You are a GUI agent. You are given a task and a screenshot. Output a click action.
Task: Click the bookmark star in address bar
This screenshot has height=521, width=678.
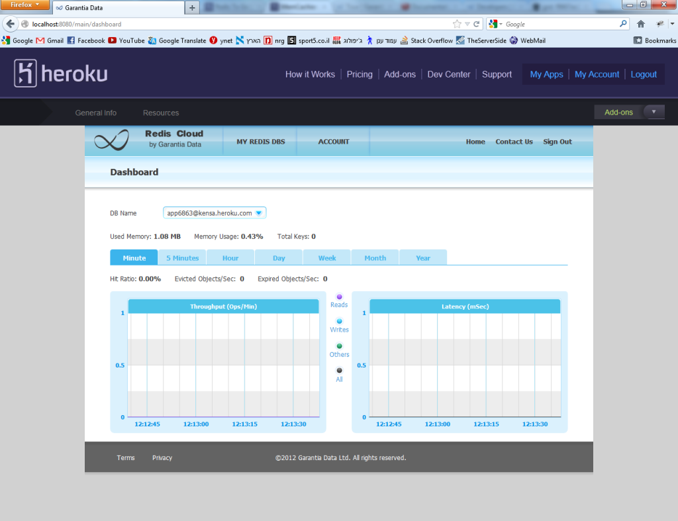457,24
